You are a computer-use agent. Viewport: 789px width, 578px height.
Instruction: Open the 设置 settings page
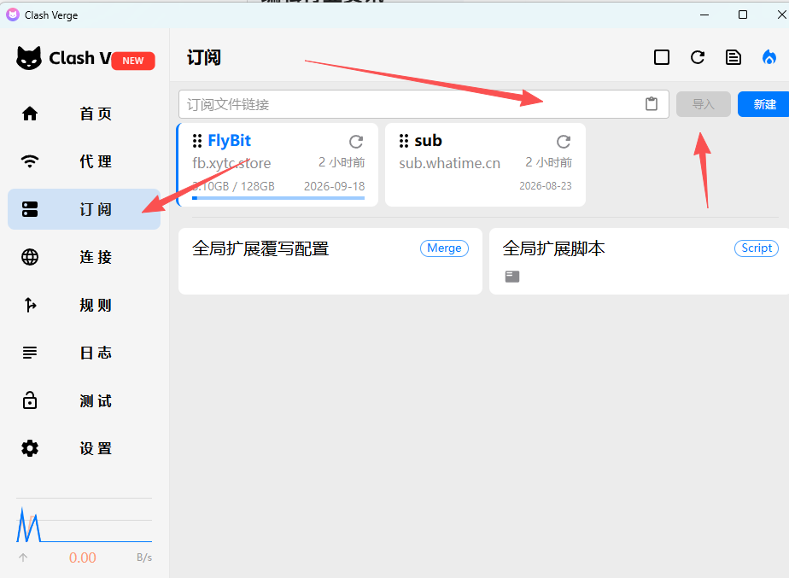tap(84, 448)
